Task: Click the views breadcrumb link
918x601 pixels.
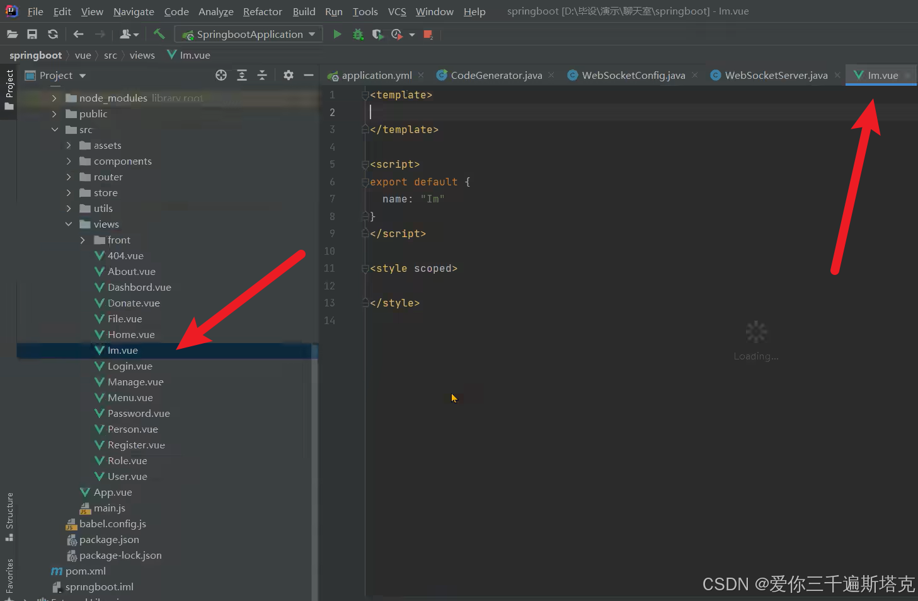Action: [x=142, y=55]
